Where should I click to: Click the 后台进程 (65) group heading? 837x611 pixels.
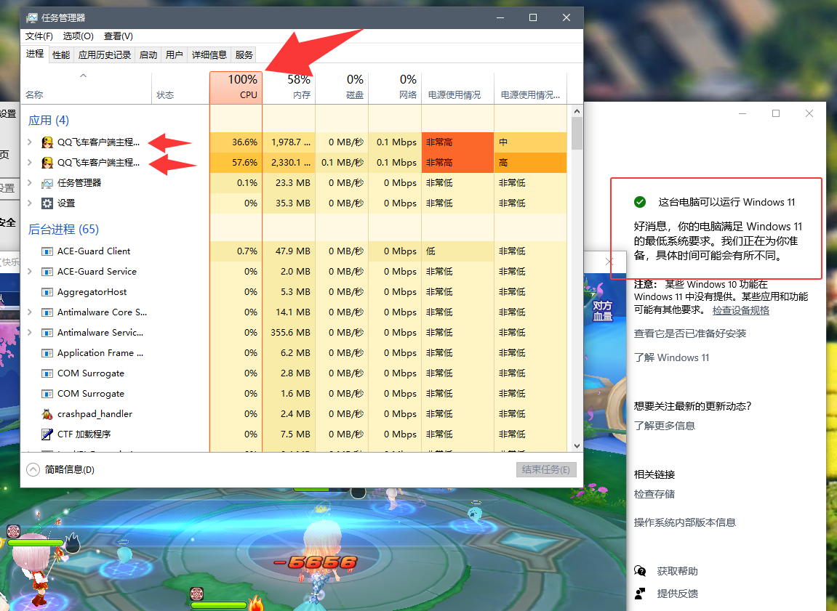(63, 230)
